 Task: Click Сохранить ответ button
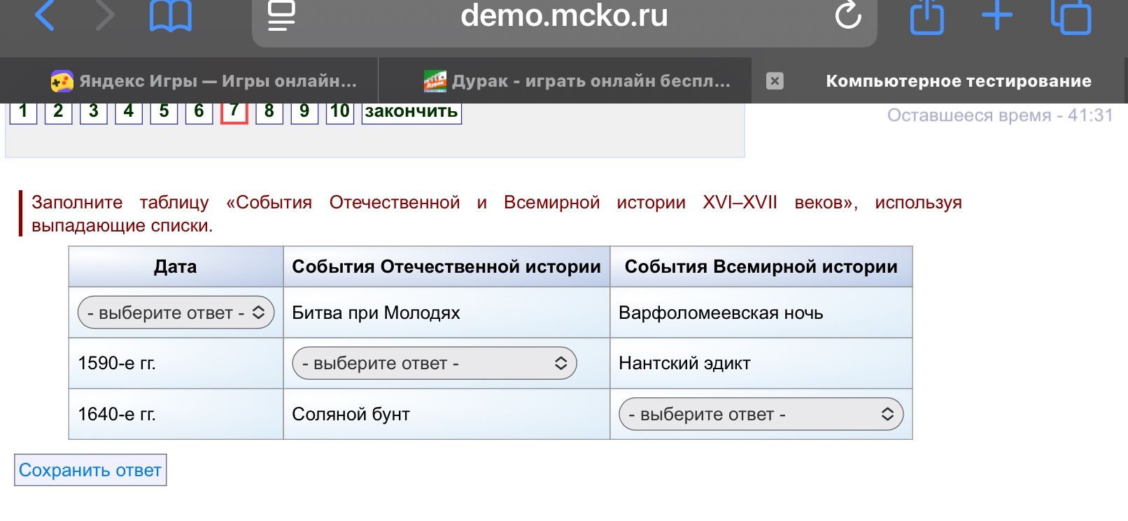point(90,470)
